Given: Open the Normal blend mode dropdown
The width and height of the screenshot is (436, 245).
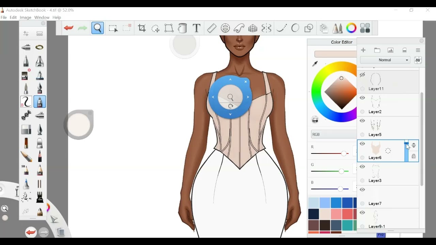Looking at the screenshot, I should tap(385, 60).
